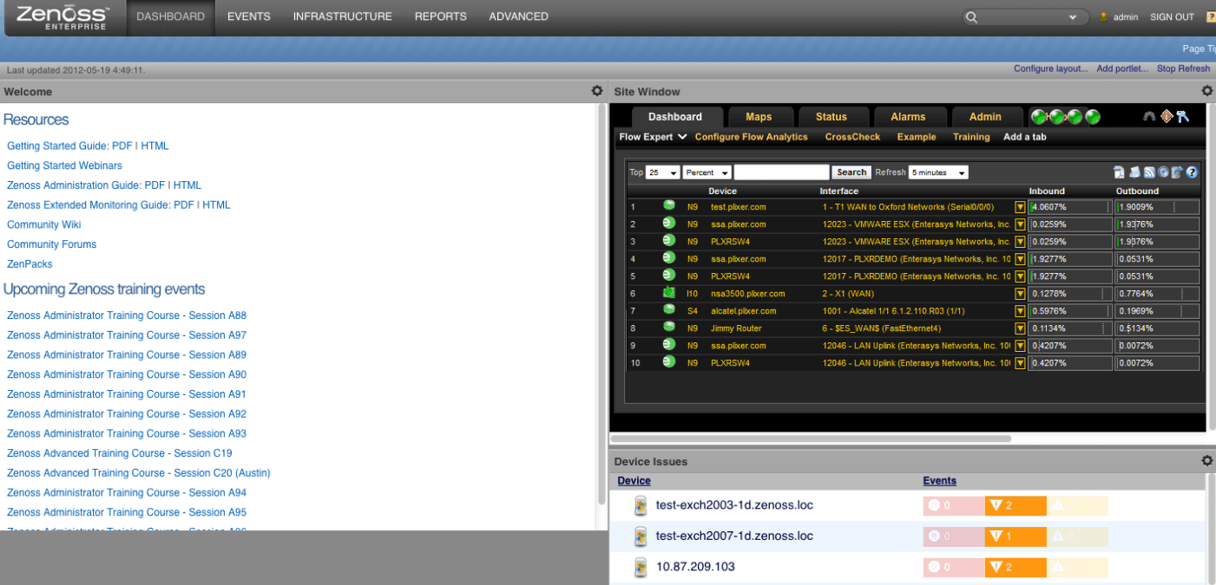
Task: Export the flow report as PDF
Action: (x=1120, y=172)
